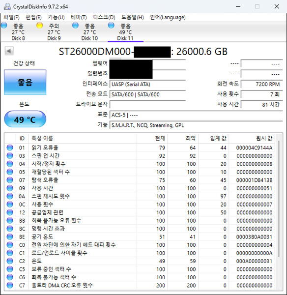Click the 원시 값 column header
This screenshot has height=295, width=287.
(x=252, y=138)
